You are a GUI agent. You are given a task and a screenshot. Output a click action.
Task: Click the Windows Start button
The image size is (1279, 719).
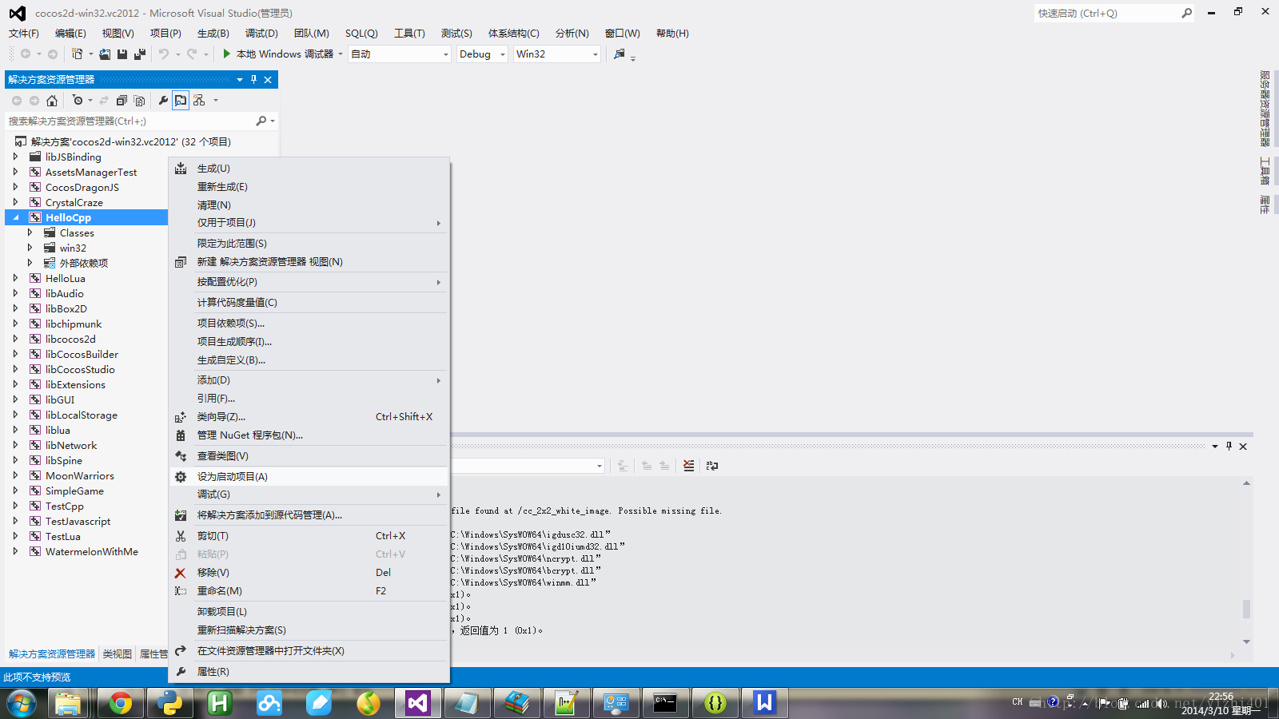(x=22, y=703)
